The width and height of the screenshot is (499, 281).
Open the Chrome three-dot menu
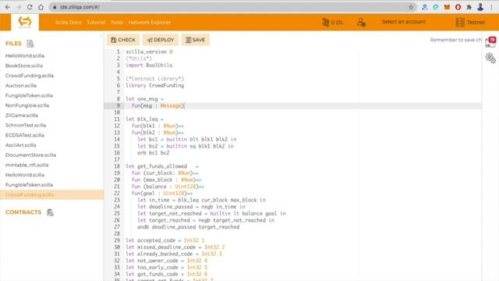(x=491, y=7)
